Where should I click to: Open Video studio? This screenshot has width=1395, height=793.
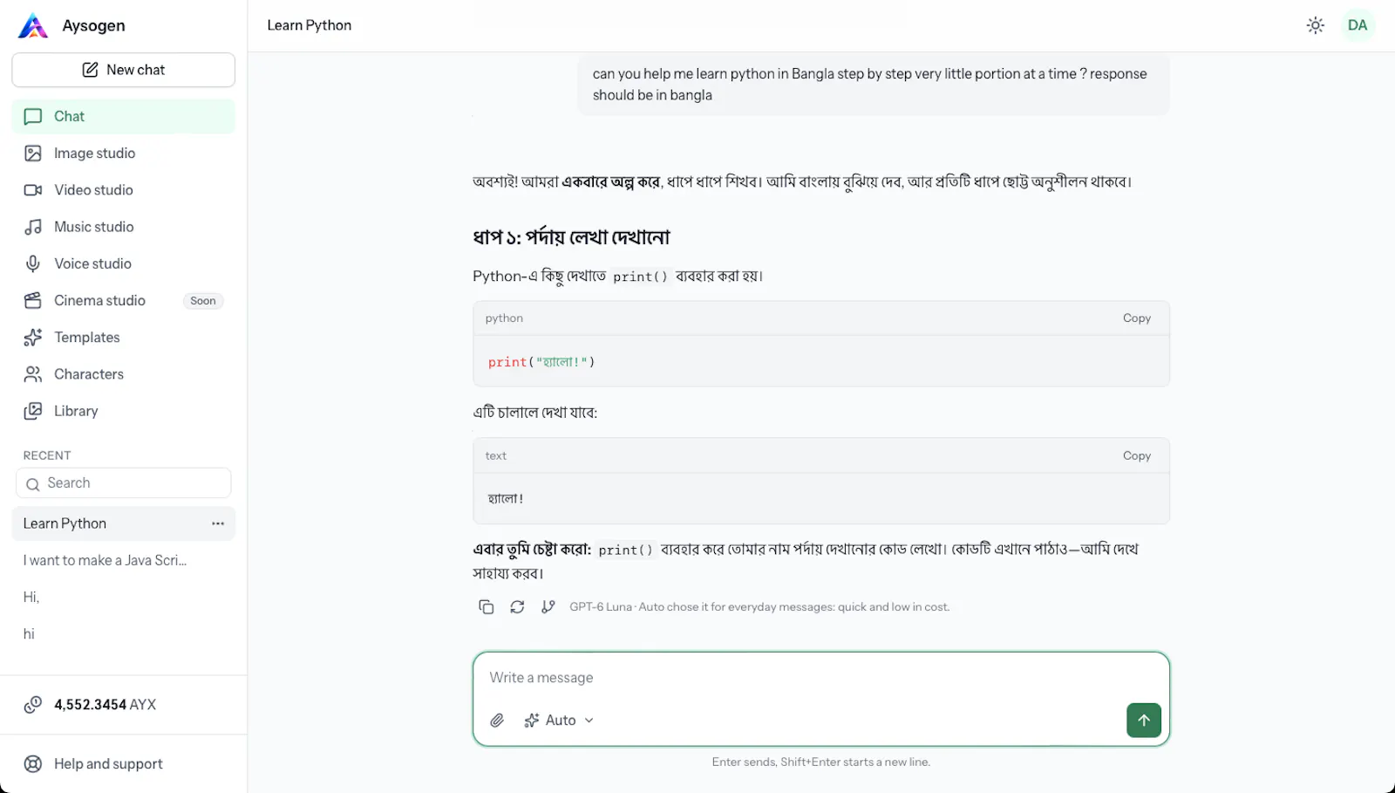coord(123,190)
